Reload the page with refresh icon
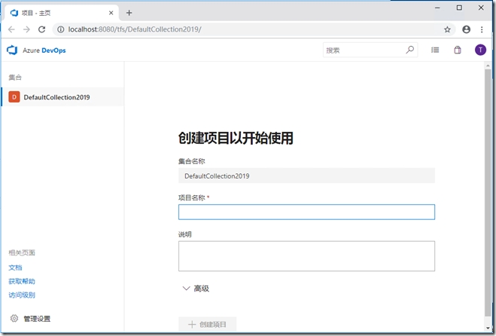Viewport: 496px width, 336px height. [42, 29]
